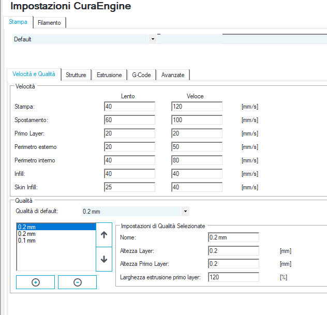
Task: Click the Infill Veloce speed field
Action: [197, 174]
